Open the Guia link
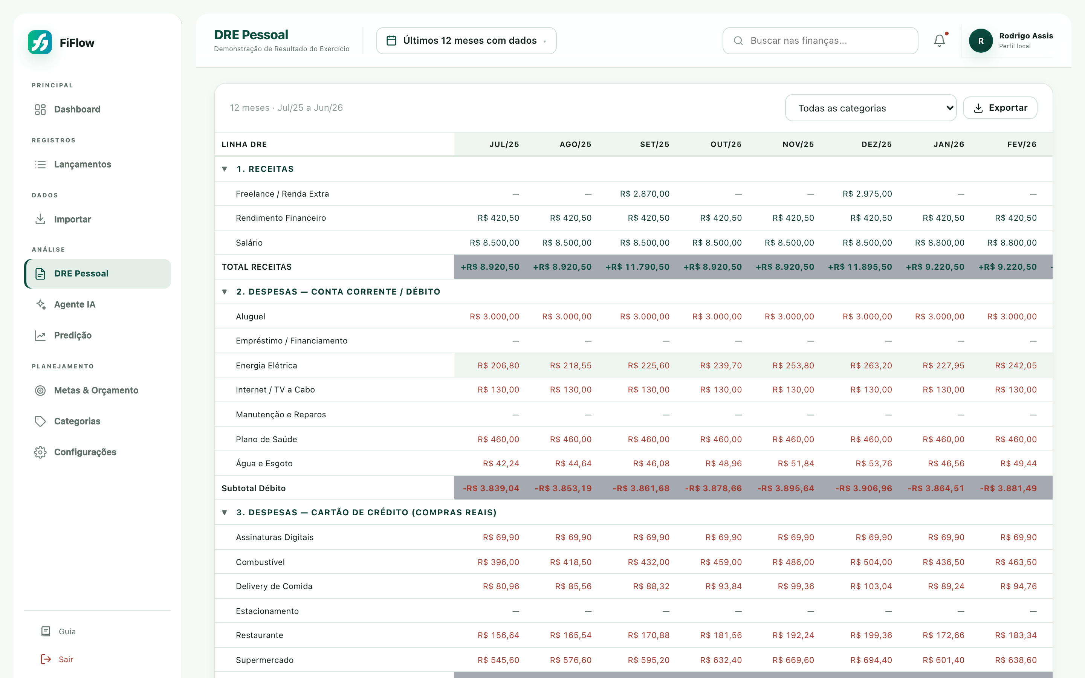This screenshot has width=1085, height=678. [x=67, y=631]
